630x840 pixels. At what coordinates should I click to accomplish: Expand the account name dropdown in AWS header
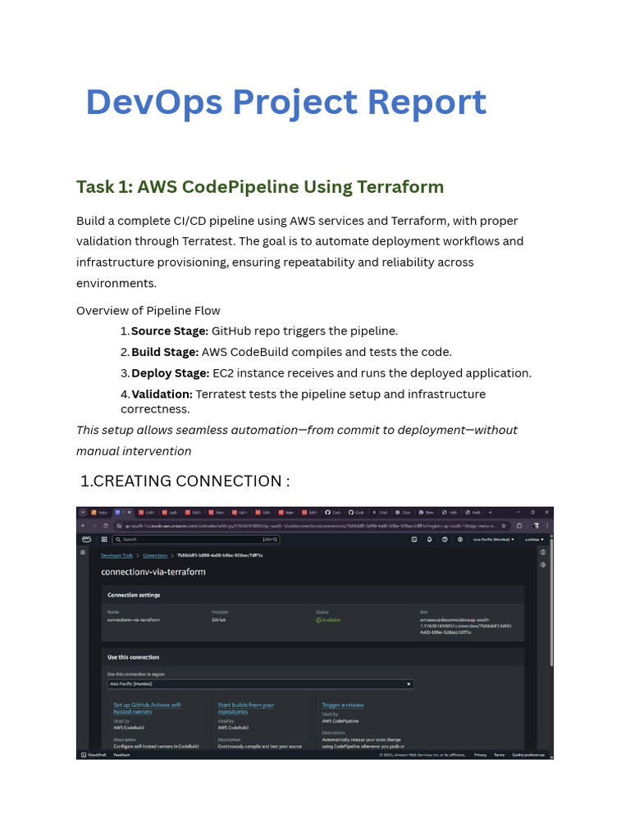(x=534, y=540)
